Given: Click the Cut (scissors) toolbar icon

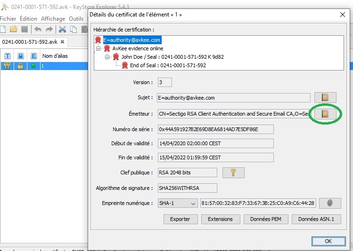Looking at the screenshot, I should 62,30.
